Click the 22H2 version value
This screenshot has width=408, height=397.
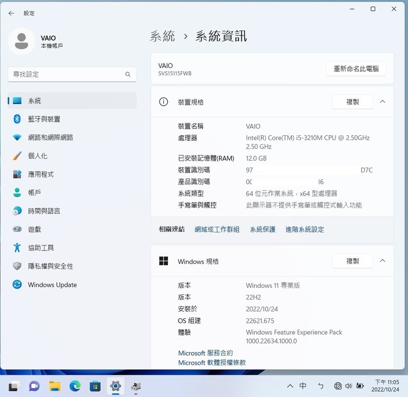point(253,297)
